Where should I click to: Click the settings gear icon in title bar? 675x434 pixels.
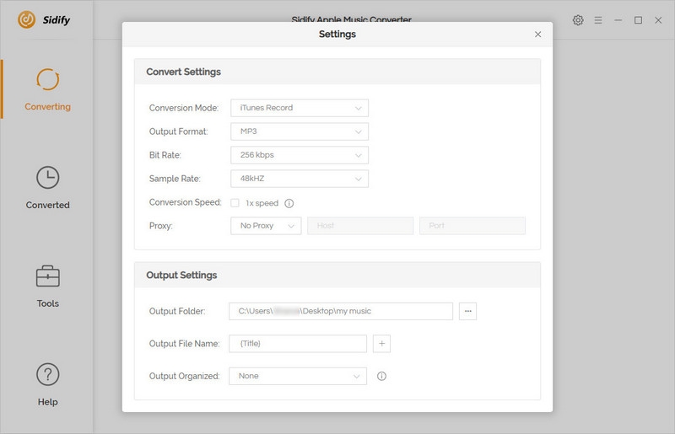pos(578,20)
